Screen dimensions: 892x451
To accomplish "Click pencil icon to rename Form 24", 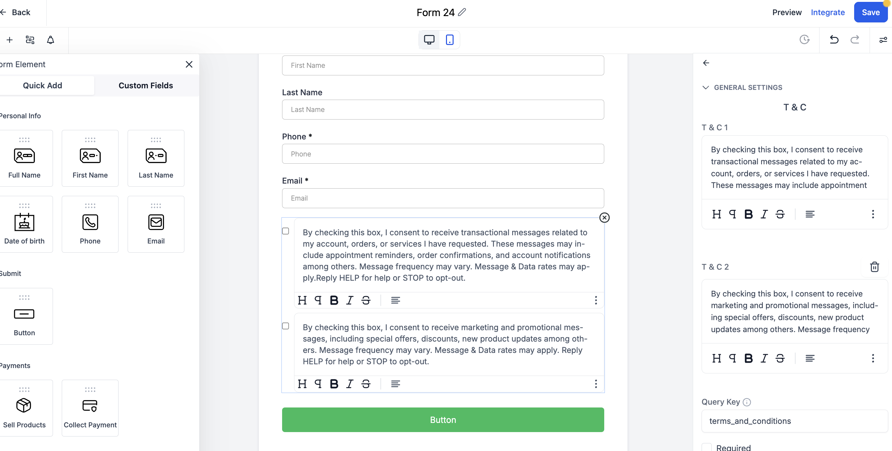I will 462,13.
